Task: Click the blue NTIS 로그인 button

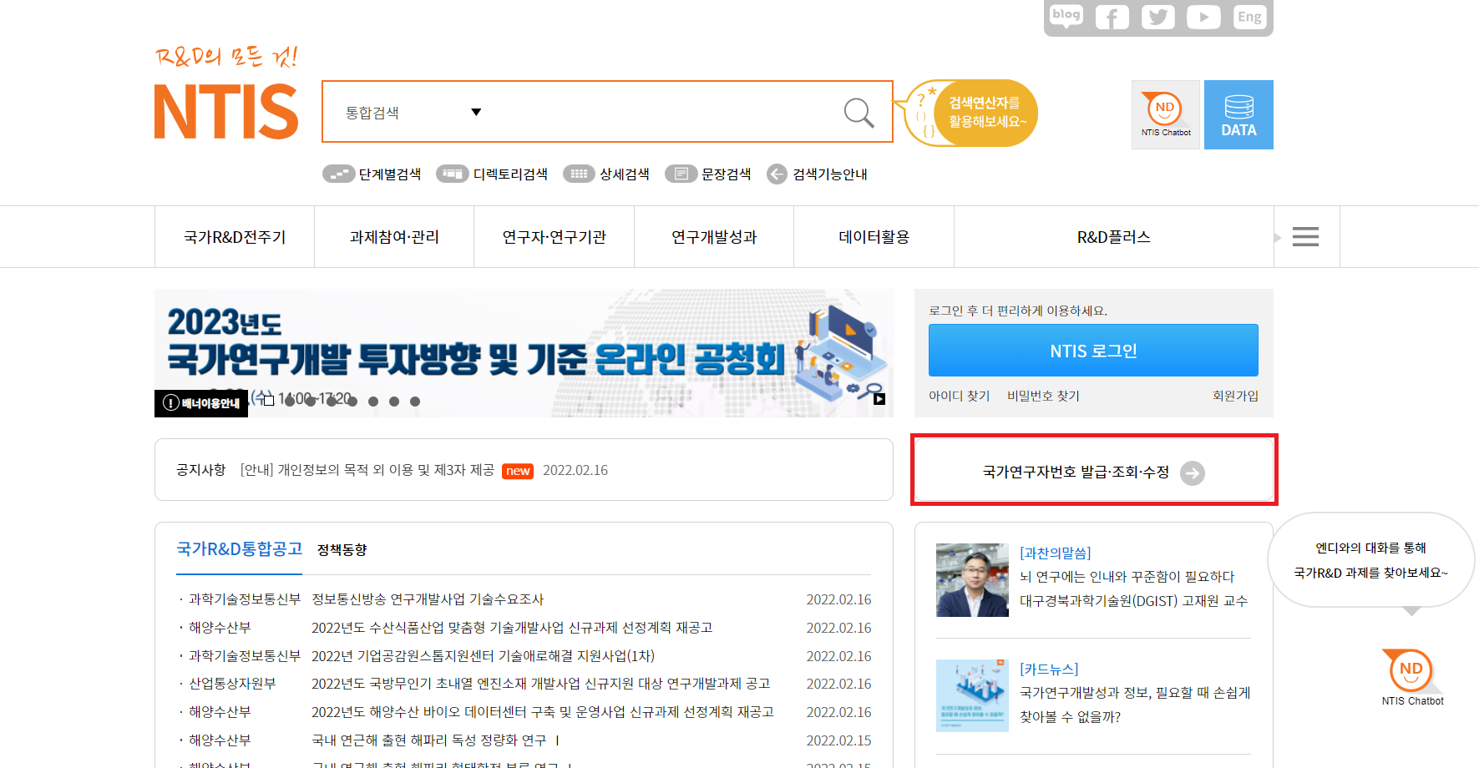Action: coord(1093,351)
